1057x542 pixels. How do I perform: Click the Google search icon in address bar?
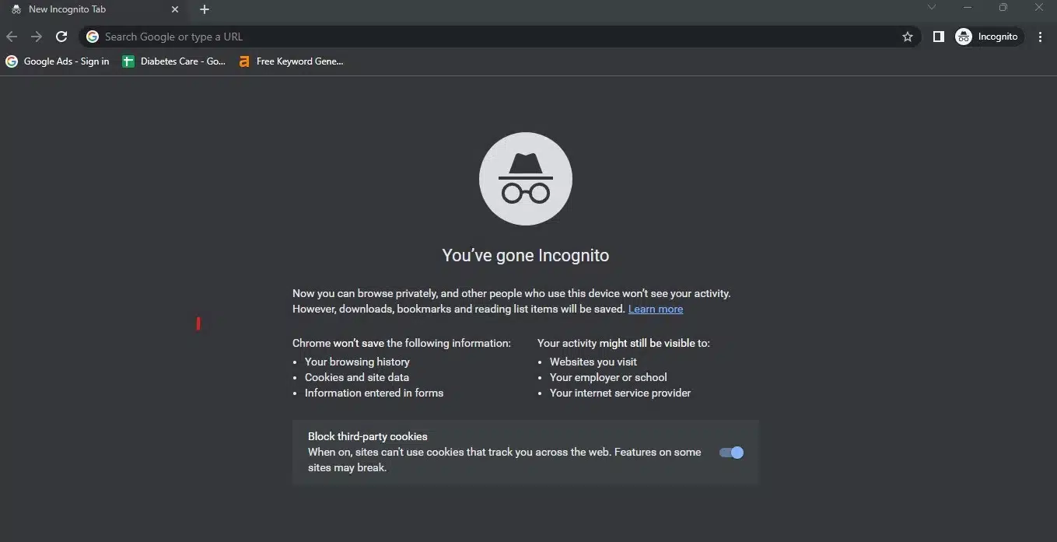91,37
